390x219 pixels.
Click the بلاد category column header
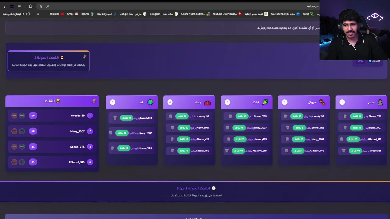(x=132, y=102)
